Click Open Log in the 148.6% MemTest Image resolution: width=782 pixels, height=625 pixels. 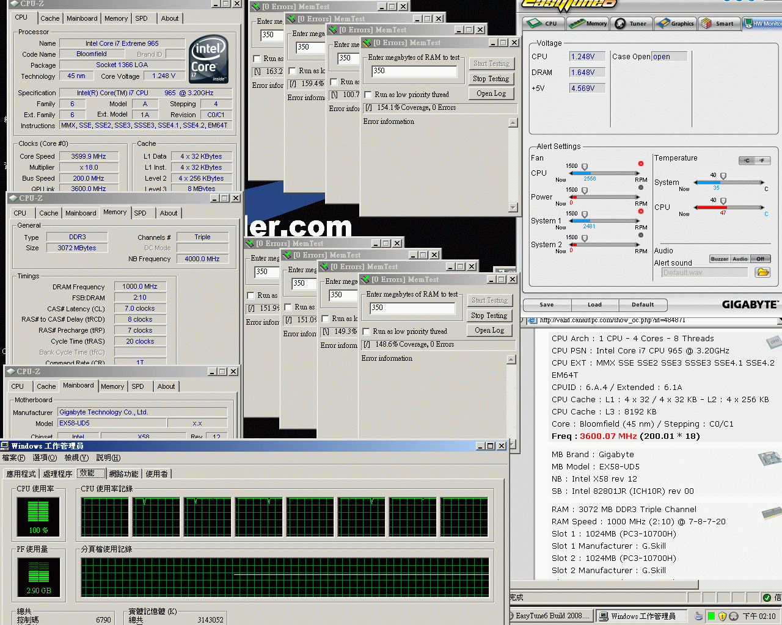click(489, 330)
